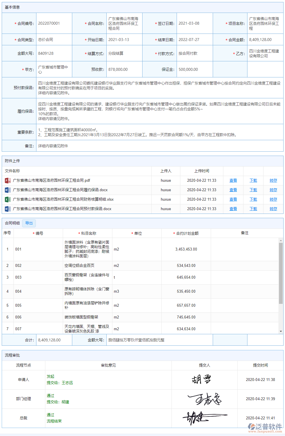
Task: Click 科目名称 column header
Action: coord(87,233)
